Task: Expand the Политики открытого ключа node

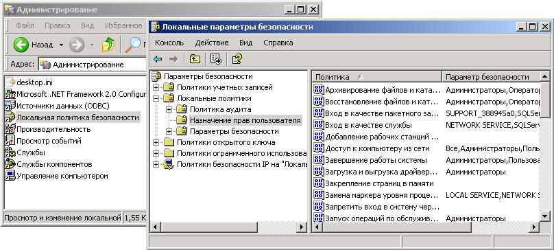Action: coord(156,142)
